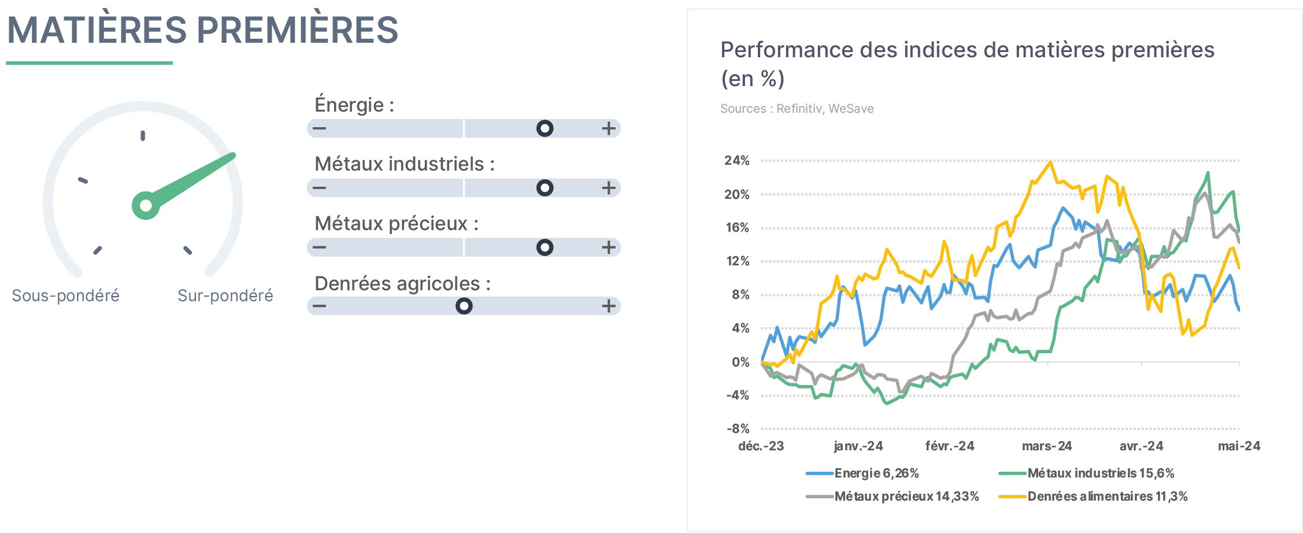Click the Sur-pondéré gauge label
This screenshot has height=533, width=1303.
point(225,295)
